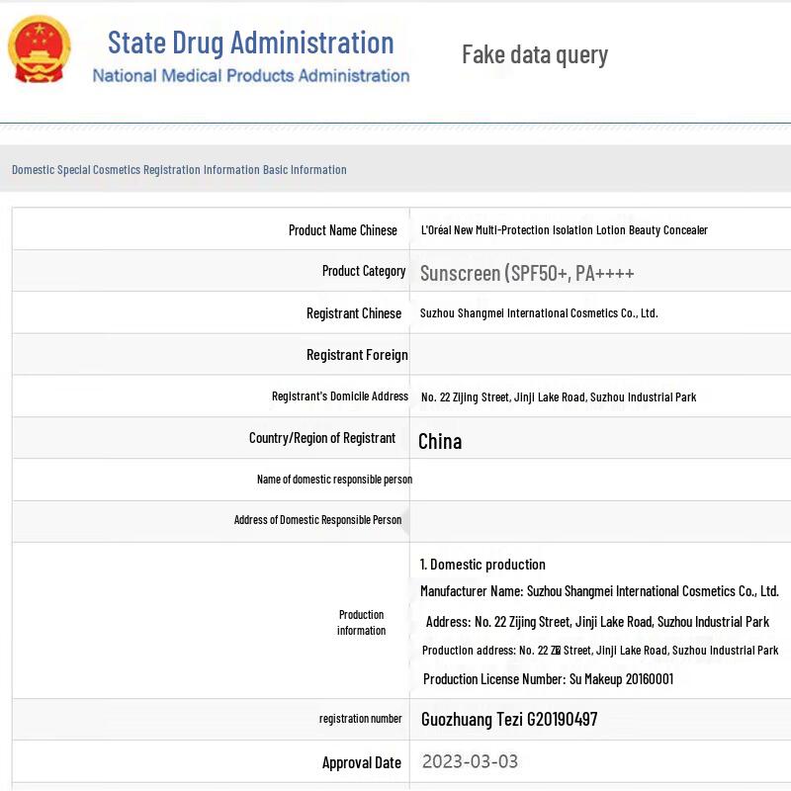Select the Product Category label

coord(363,271)
